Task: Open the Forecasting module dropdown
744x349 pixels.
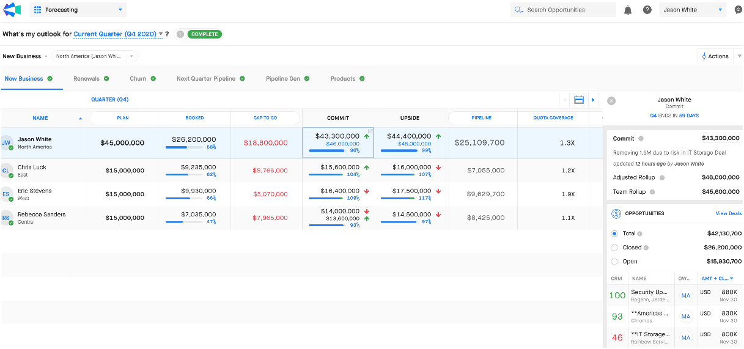Action: pyautogui.click(x=78, y=10)
